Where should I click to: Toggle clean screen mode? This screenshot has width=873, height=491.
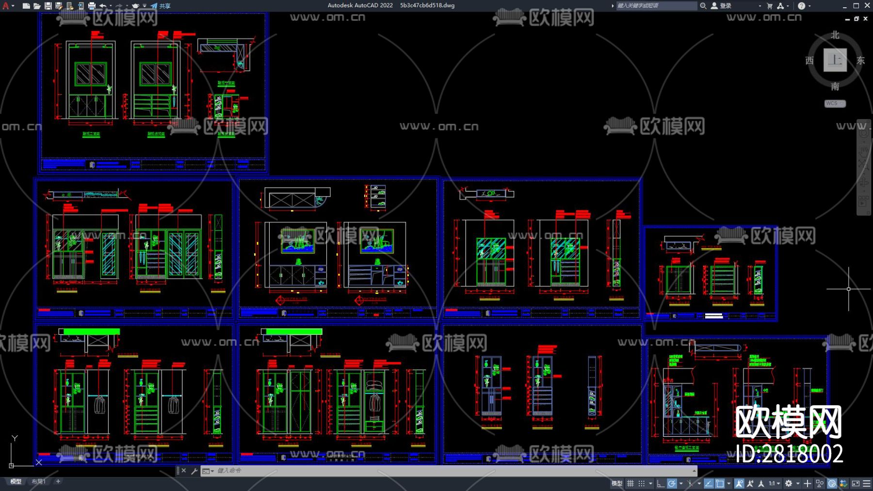tap(856, 483)
